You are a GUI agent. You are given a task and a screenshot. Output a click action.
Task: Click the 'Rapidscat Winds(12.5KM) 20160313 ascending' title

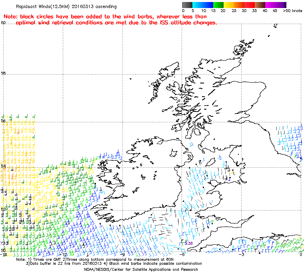pos(66,6)
